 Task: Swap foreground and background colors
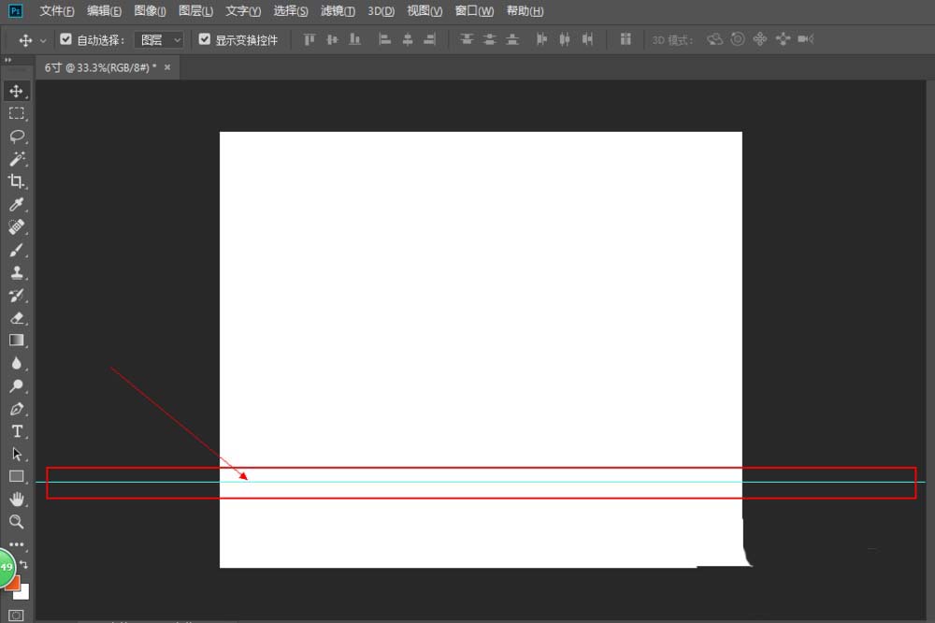pos(24,564)
